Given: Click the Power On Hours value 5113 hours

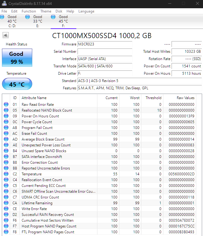Looking at the screenshot, I should coord(187,73).
